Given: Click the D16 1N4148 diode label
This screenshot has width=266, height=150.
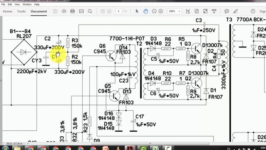Looking at the screenshot, I should point(106,116).
